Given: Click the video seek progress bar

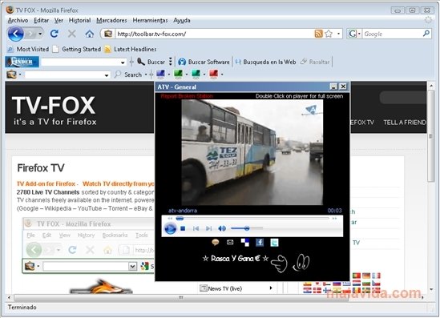Looking at the screenshot, I should pyautogui.click(x=252, y=218).
